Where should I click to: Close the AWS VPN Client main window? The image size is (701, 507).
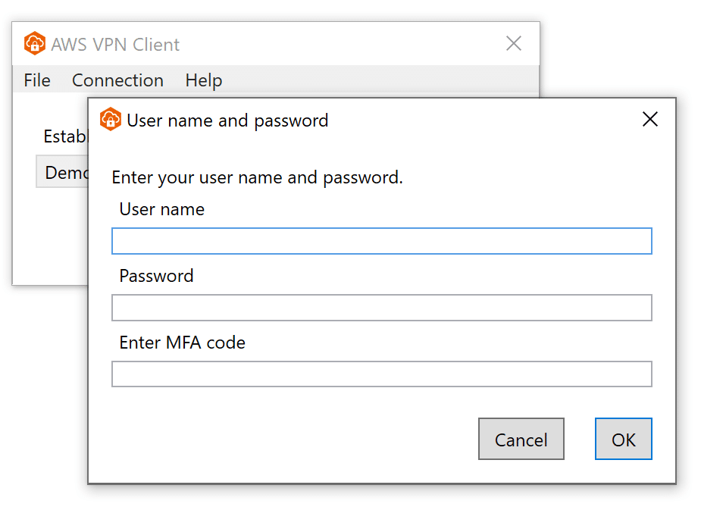tap(514, 44)
